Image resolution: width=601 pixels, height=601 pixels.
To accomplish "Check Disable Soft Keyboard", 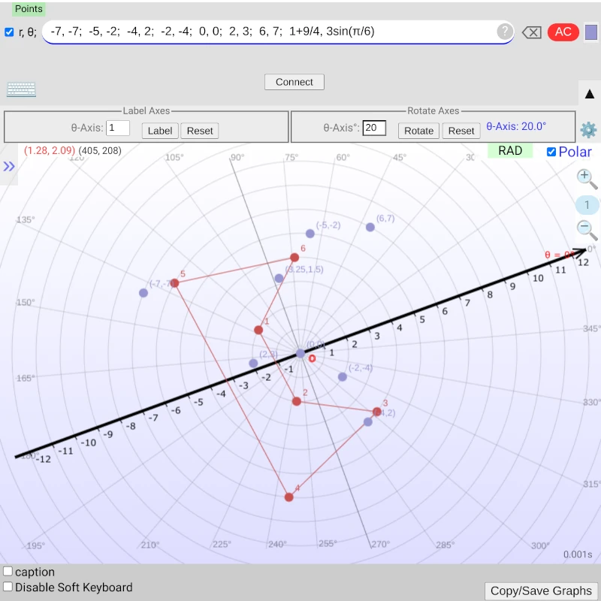I will tap(8, 587).
